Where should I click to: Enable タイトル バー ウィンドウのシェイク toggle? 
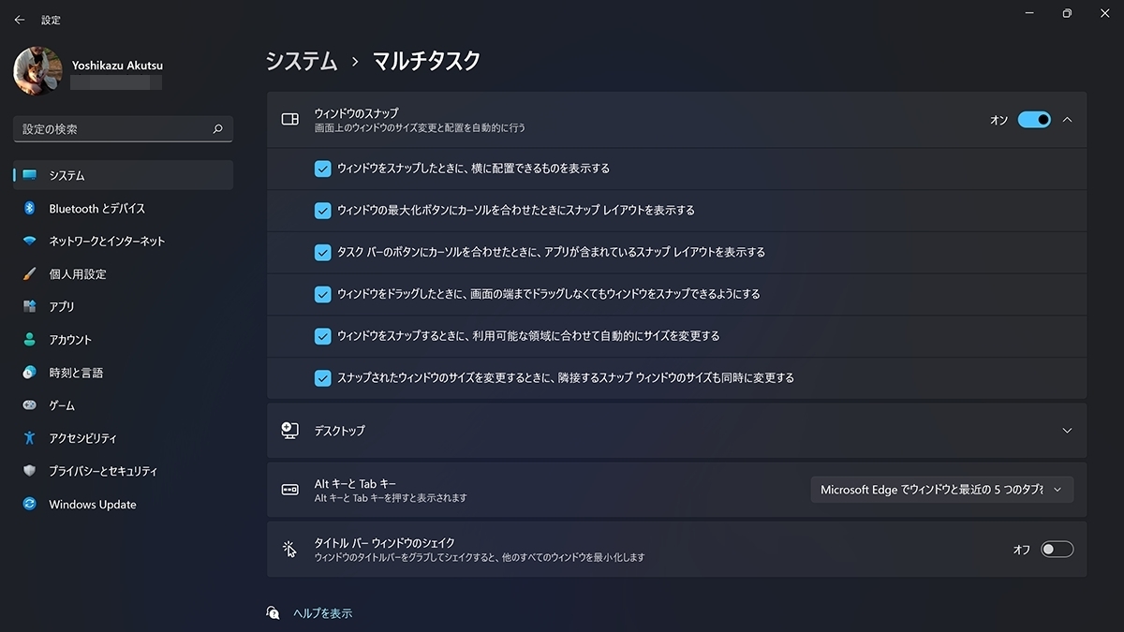1057,550
